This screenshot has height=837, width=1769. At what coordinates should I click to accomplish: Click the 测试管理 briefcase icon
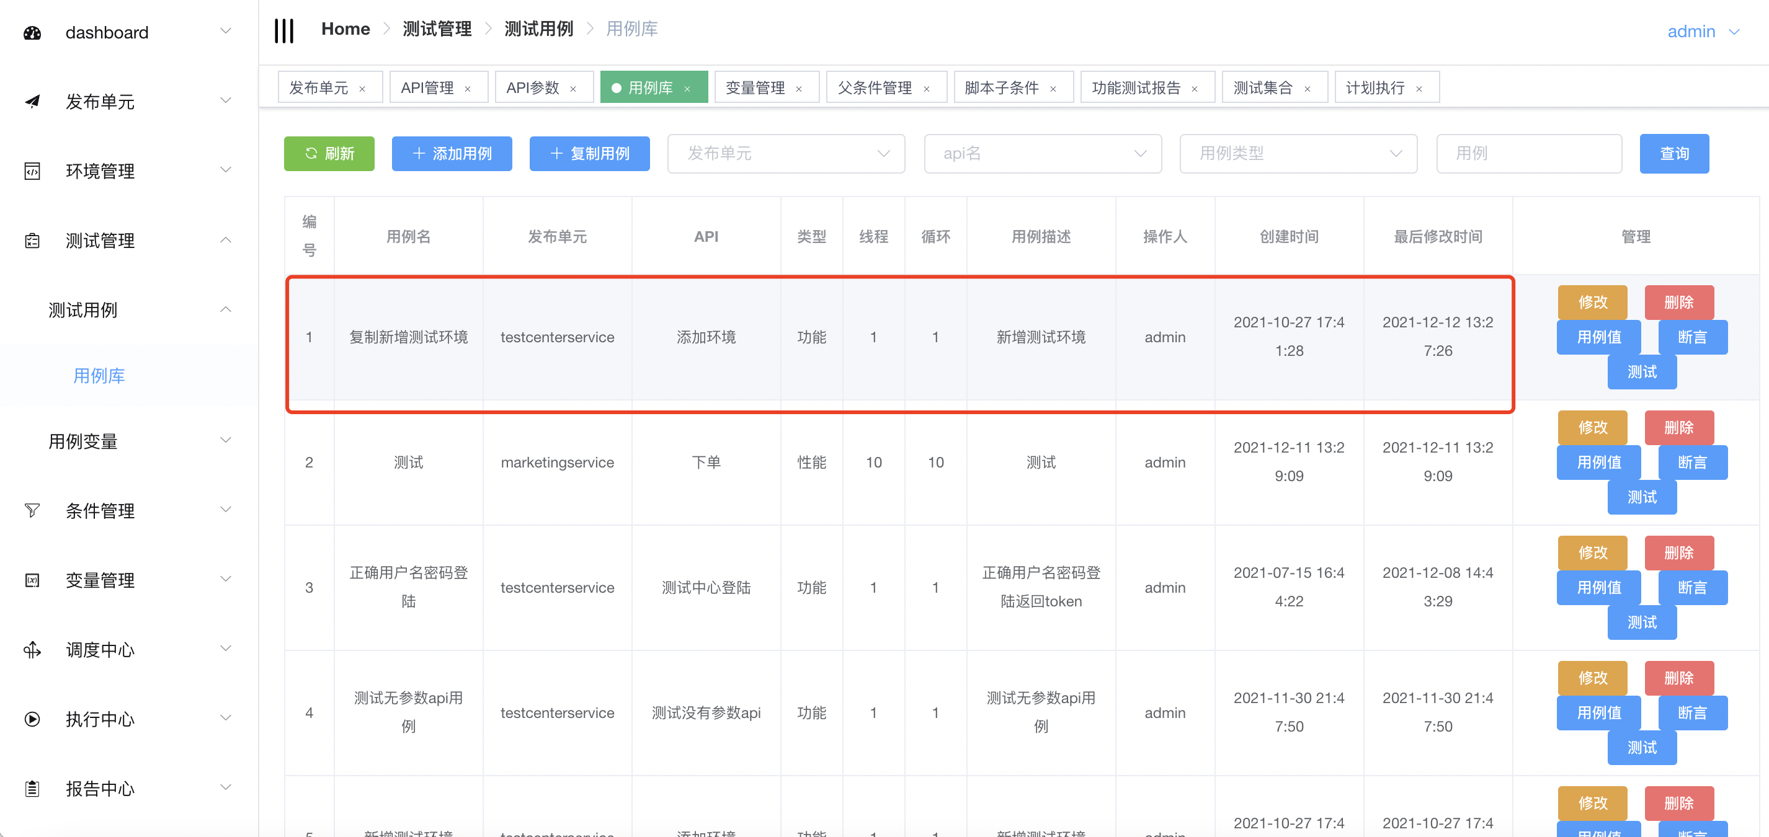tap(32, 241)
